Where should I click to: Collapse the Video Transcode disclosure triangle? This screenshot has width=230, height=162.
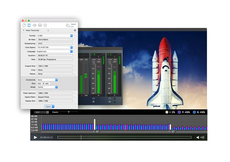tap(23, 30)
